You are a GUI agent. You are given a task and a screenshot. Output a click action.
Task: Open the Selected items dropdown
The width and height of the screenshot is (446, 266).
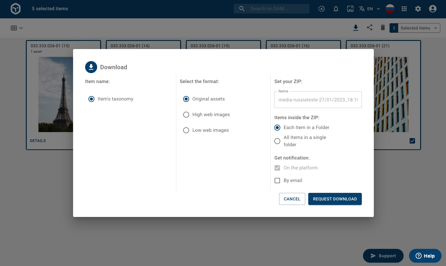coord(419,28)
